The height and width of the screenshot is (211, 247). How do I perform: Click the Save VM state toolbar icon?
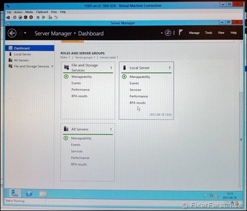pyautogui.click(x=31, y=17)
